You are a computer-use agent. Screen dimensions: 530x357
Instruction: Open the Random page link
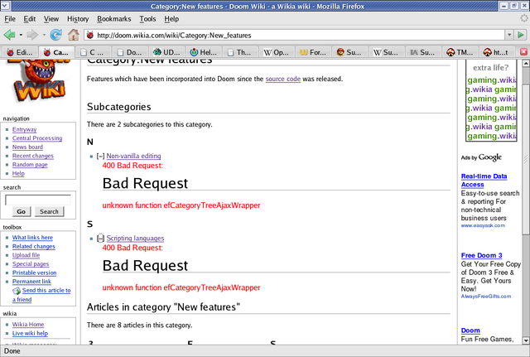click(x=30, y=165)
